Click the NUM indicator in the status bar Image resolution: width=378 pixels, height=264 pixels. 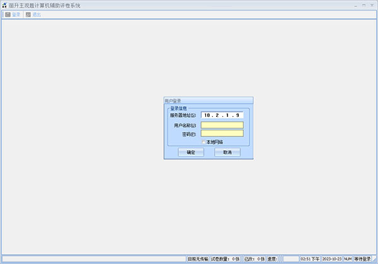coord(348,259)
